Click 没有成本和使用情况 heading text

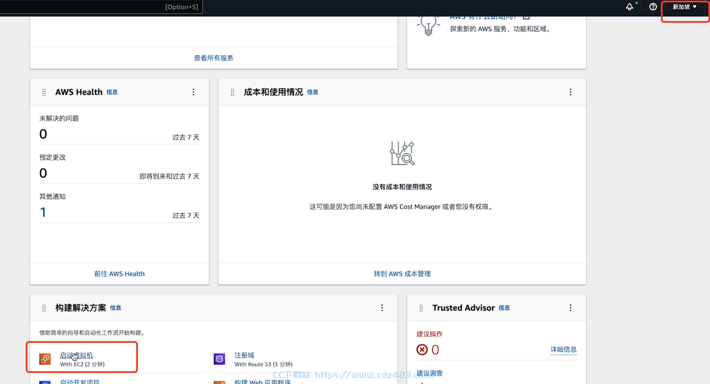pyautogui.click(x=402, y=187)
